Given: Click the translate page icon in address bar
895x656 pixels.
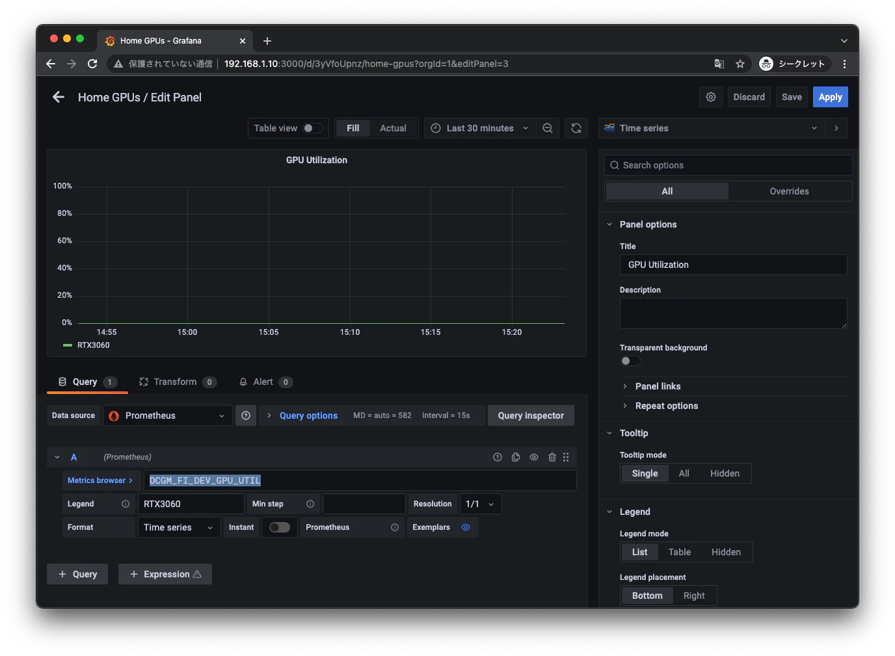Looking at the screenshot, I should (x=719, y=64).
